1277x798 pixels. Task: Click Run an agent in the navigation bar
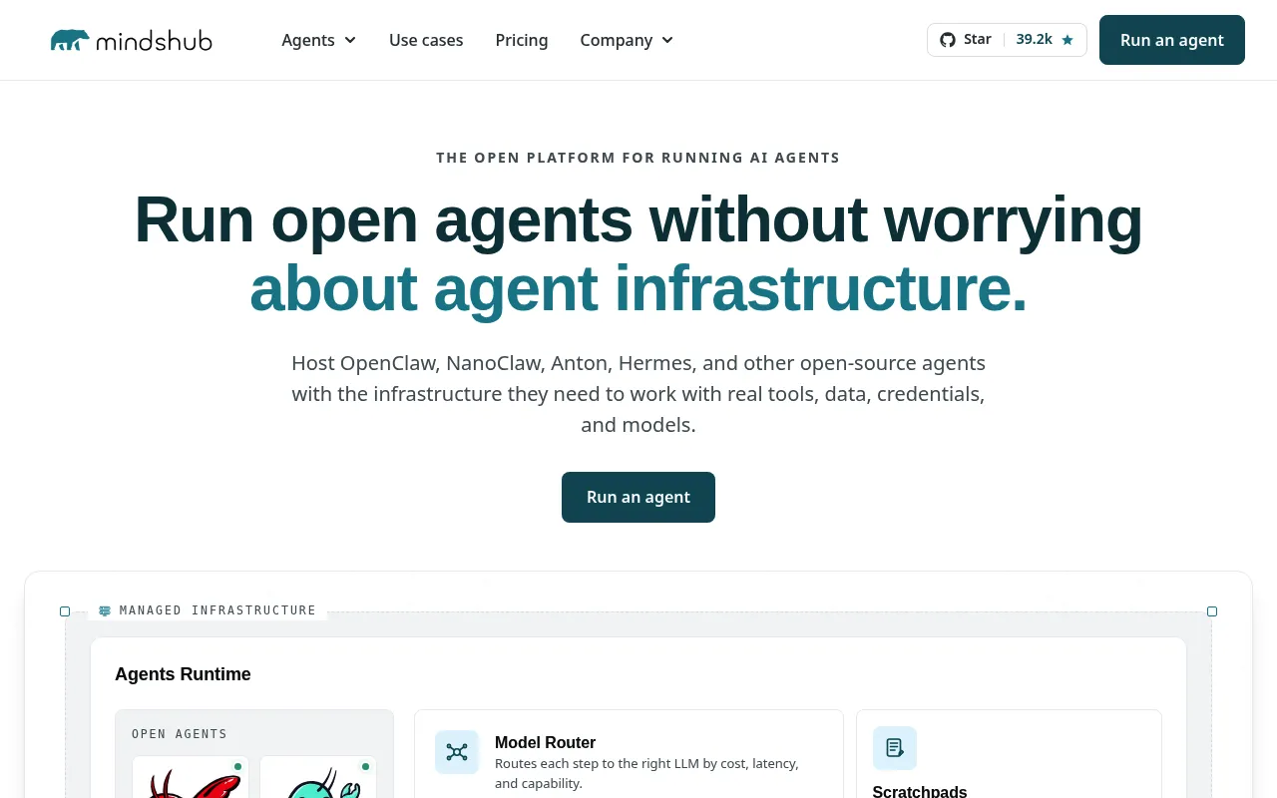(x=1172, y=40)
